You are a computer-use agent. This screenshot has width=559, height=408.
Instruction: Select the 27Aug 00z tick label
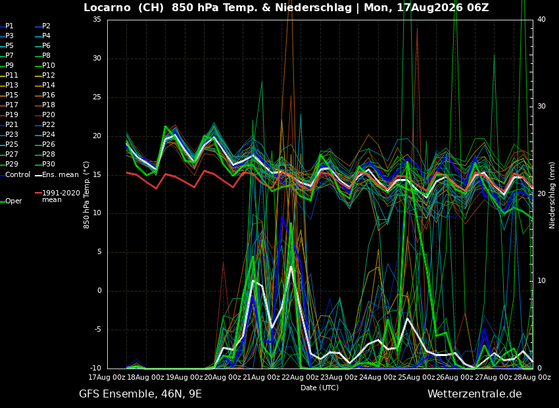[494, 377]
